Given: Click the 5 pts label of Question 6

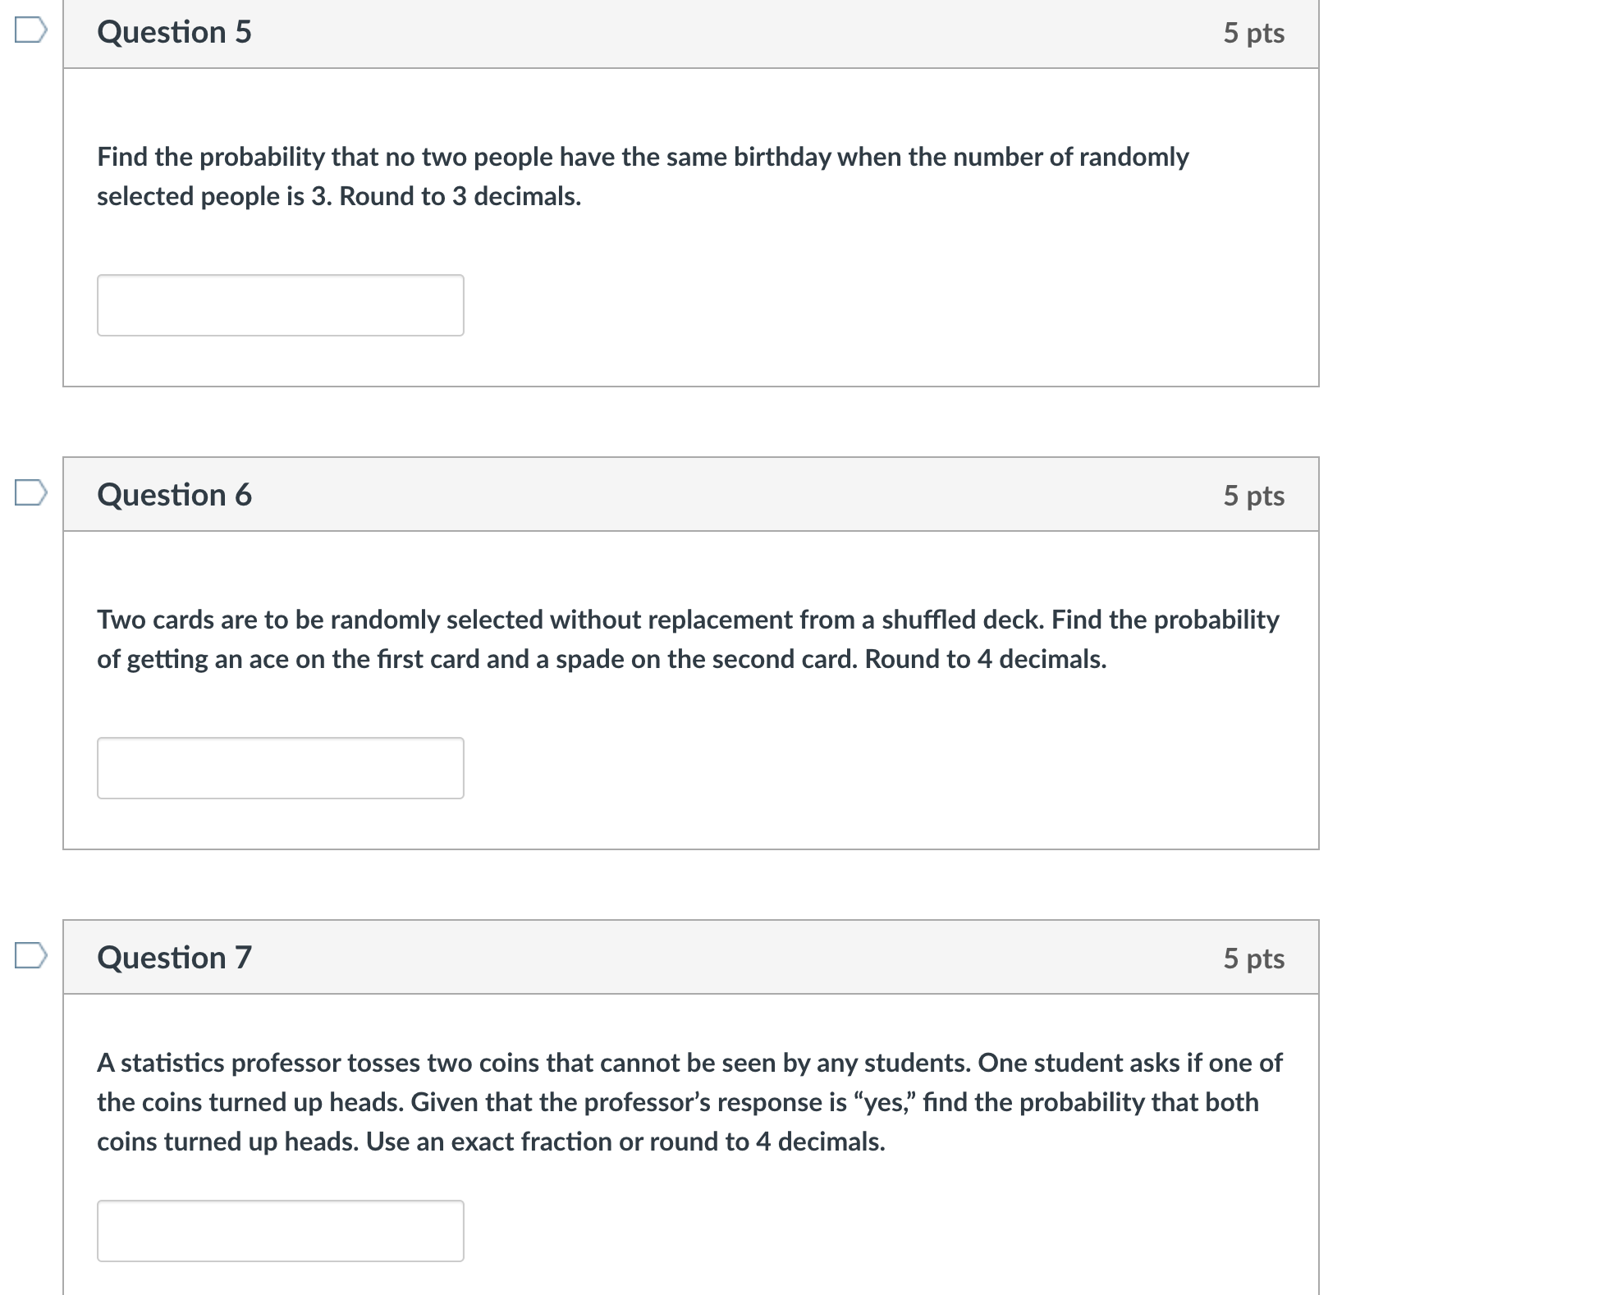Looking at the screenshot, I should [x=1253, y=496].
